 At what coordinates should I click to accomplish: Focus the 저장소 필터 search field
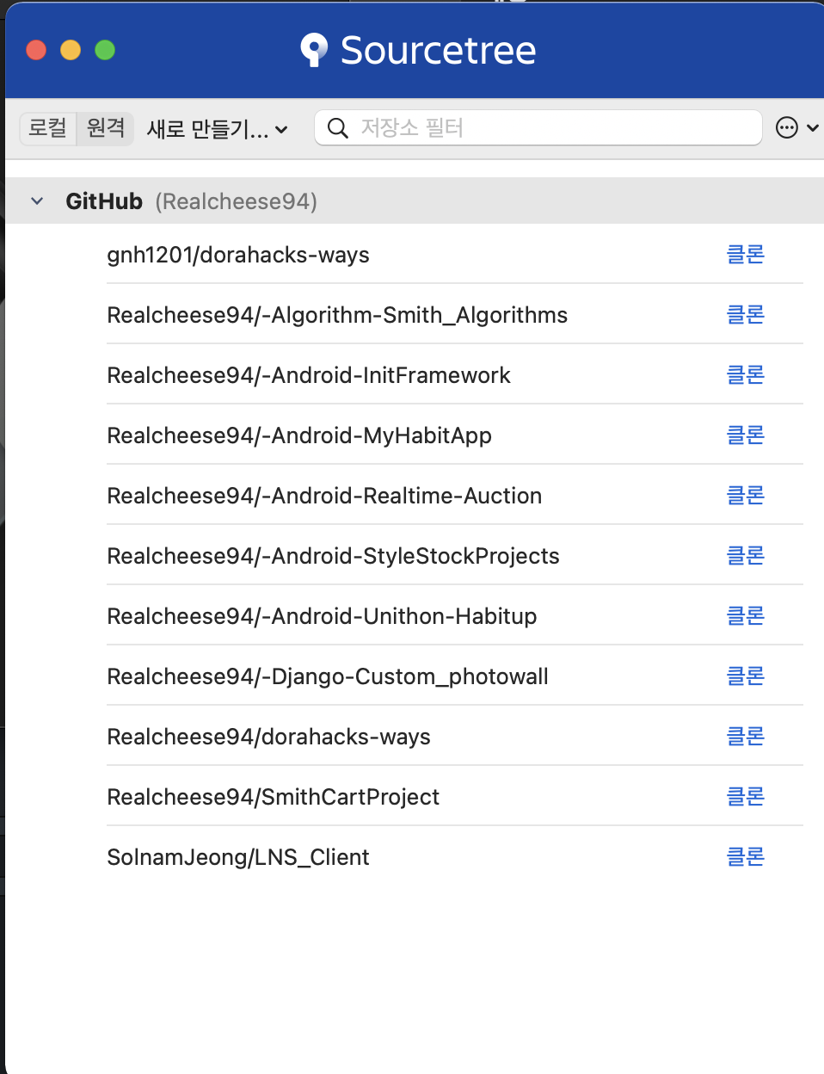(538, 128)
